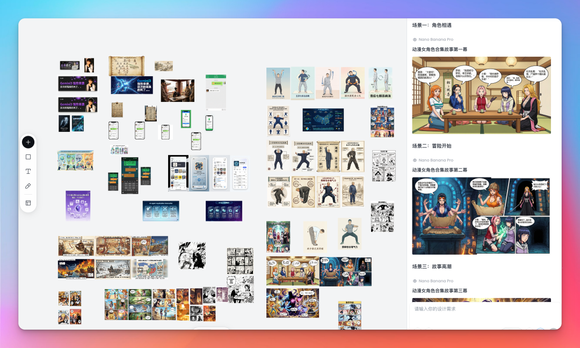Select the colorful magic battle comic

click(x=293, y=303)
